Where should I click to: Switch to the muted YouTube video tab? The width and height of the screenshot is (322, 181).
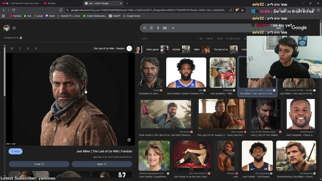21,3
